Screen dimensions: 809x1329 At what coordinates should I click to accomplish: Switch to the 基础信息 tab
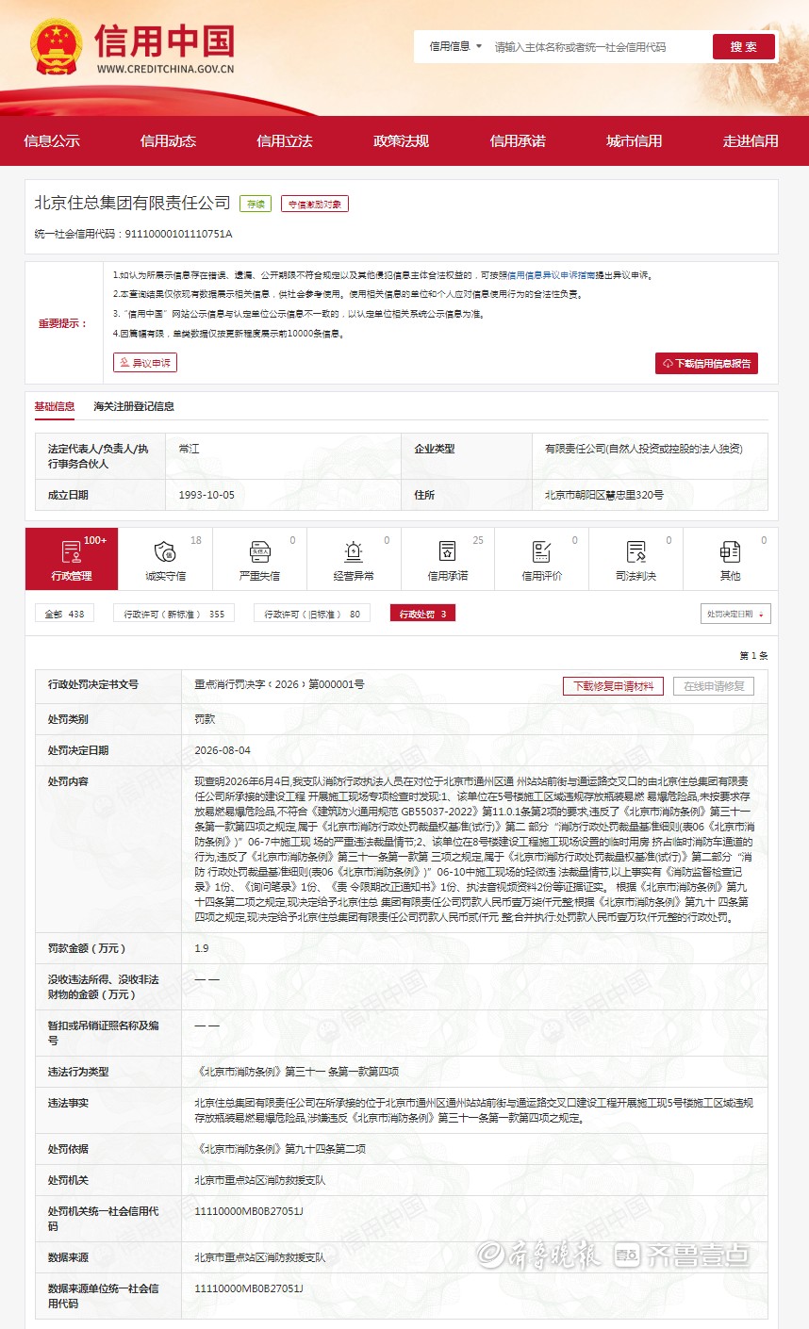tap(55, 406)
